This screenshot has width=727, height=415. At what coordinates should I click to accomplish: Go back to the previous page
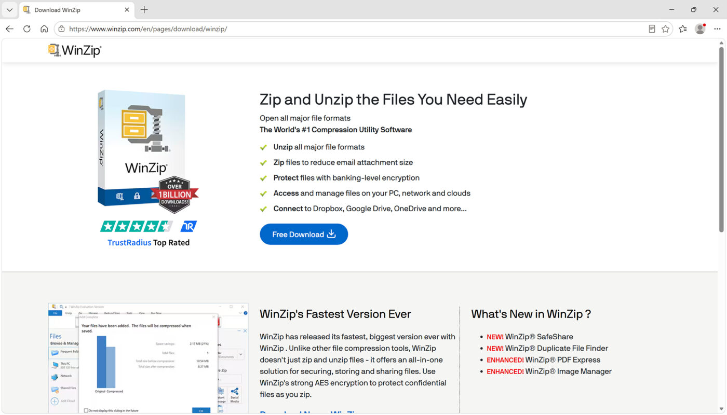point(9,29)
